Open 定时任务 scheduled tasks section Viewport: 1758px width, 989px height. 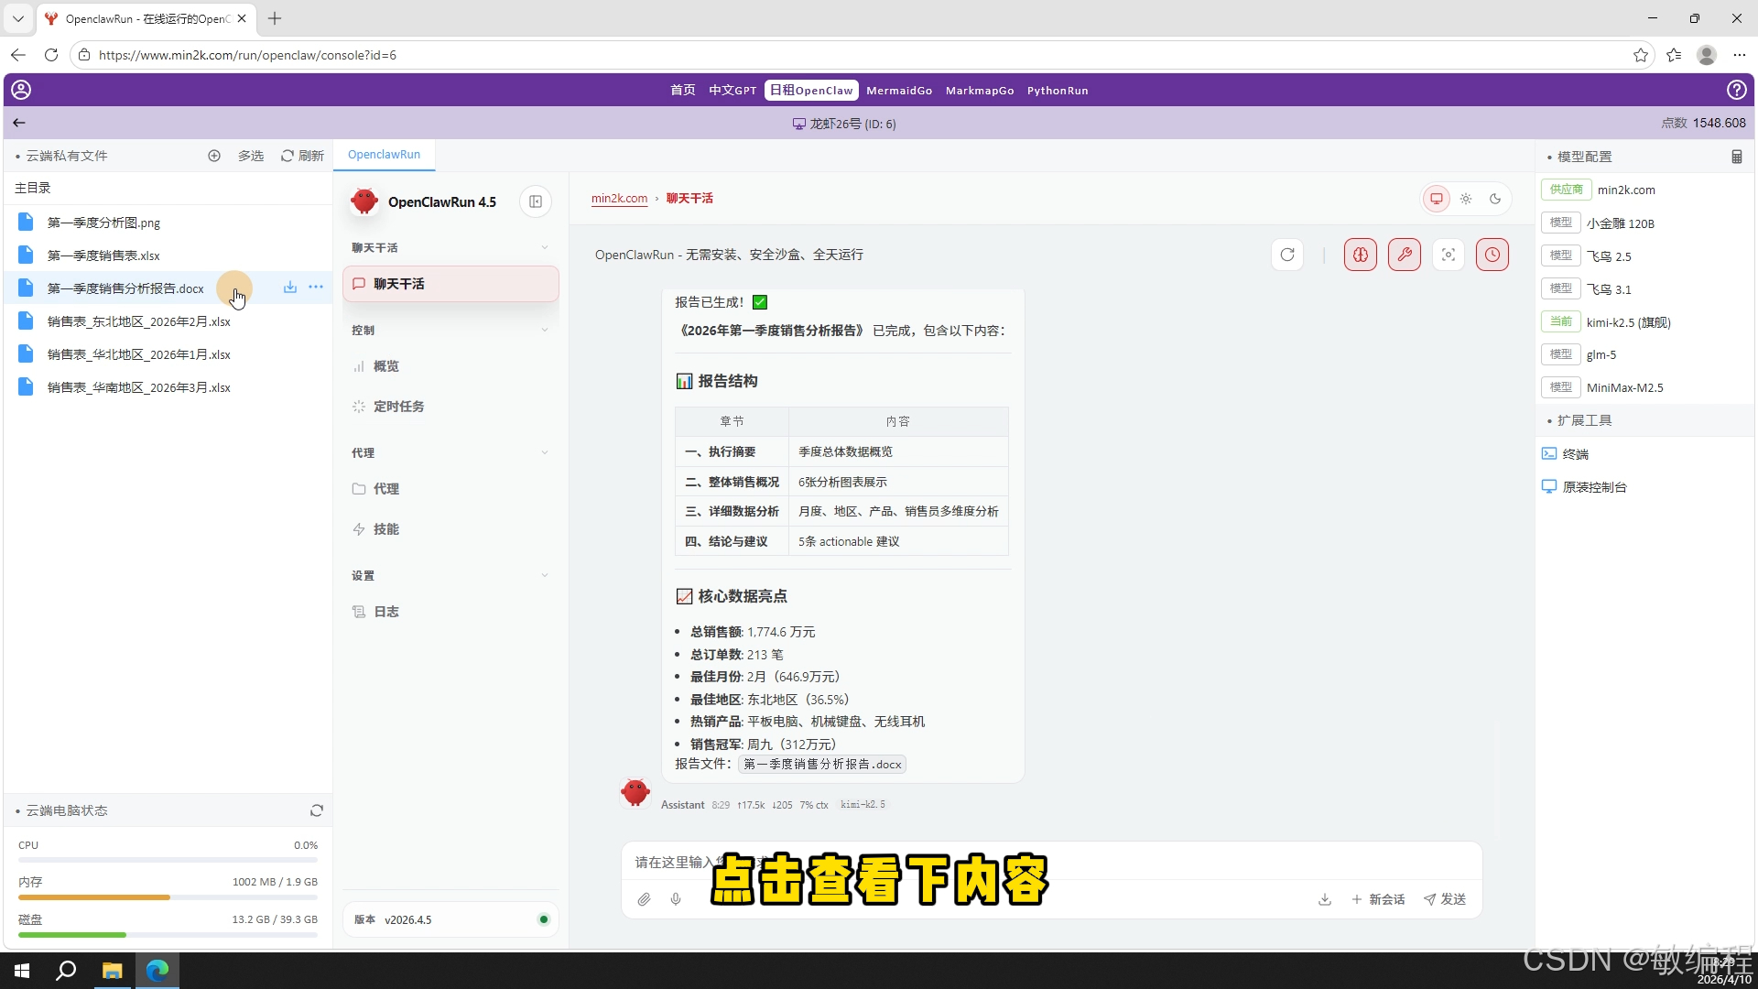(397, 406)
